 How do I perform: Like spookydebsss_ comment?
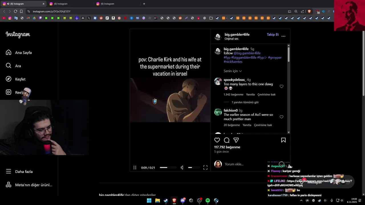pos(281,86)
